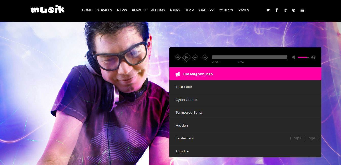Set max volume with the loud speaker icon
This screenshot has width=341, height=165.
point(313,57)
